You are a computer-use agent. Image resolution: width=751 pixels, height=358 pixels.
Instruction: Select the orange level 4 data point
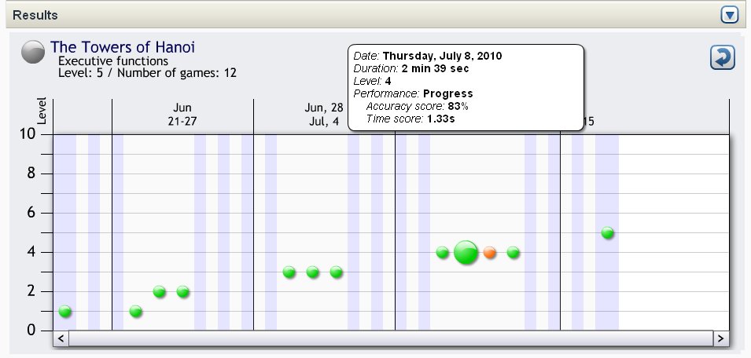pyautogui.click(x=489, y=252)
